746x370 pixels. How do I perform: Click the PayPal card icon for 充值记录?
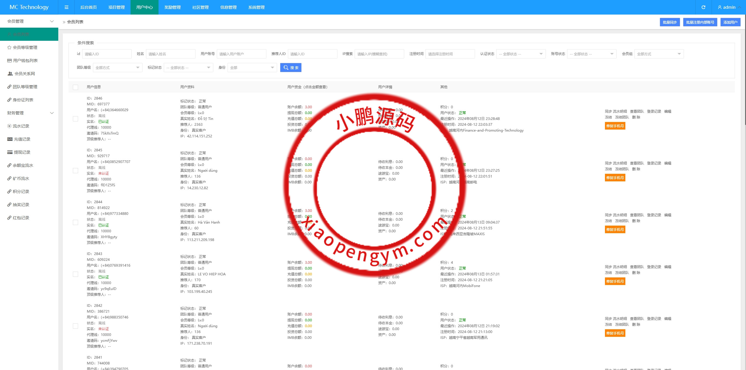10,139
